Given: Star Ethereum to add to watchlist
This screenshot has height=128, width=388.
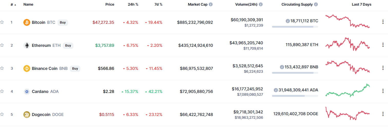Looking at the screenshot, I should pos(2,45).
